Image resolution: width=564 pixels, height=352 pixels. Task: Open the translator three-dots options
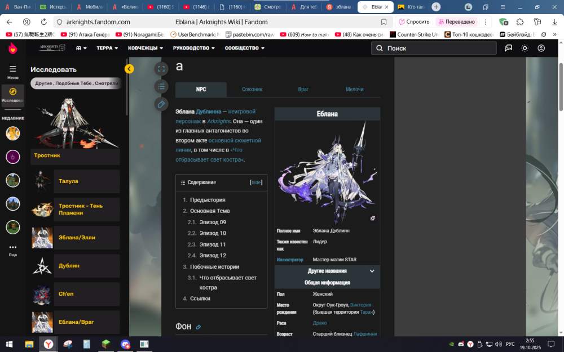(486, 22)
